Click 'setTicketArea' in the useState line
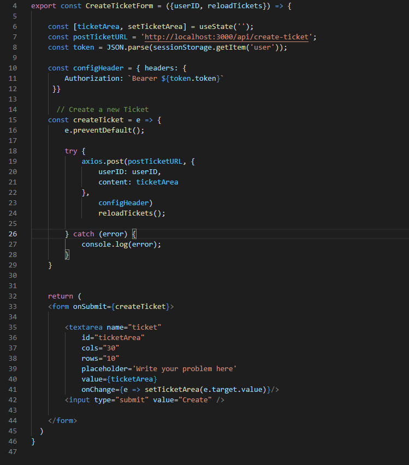This screenshot has height=465, width=409. point(155,27)
